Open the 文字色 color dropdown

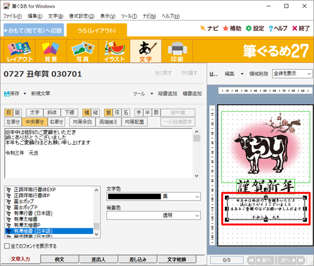click(x=197, y=196)
